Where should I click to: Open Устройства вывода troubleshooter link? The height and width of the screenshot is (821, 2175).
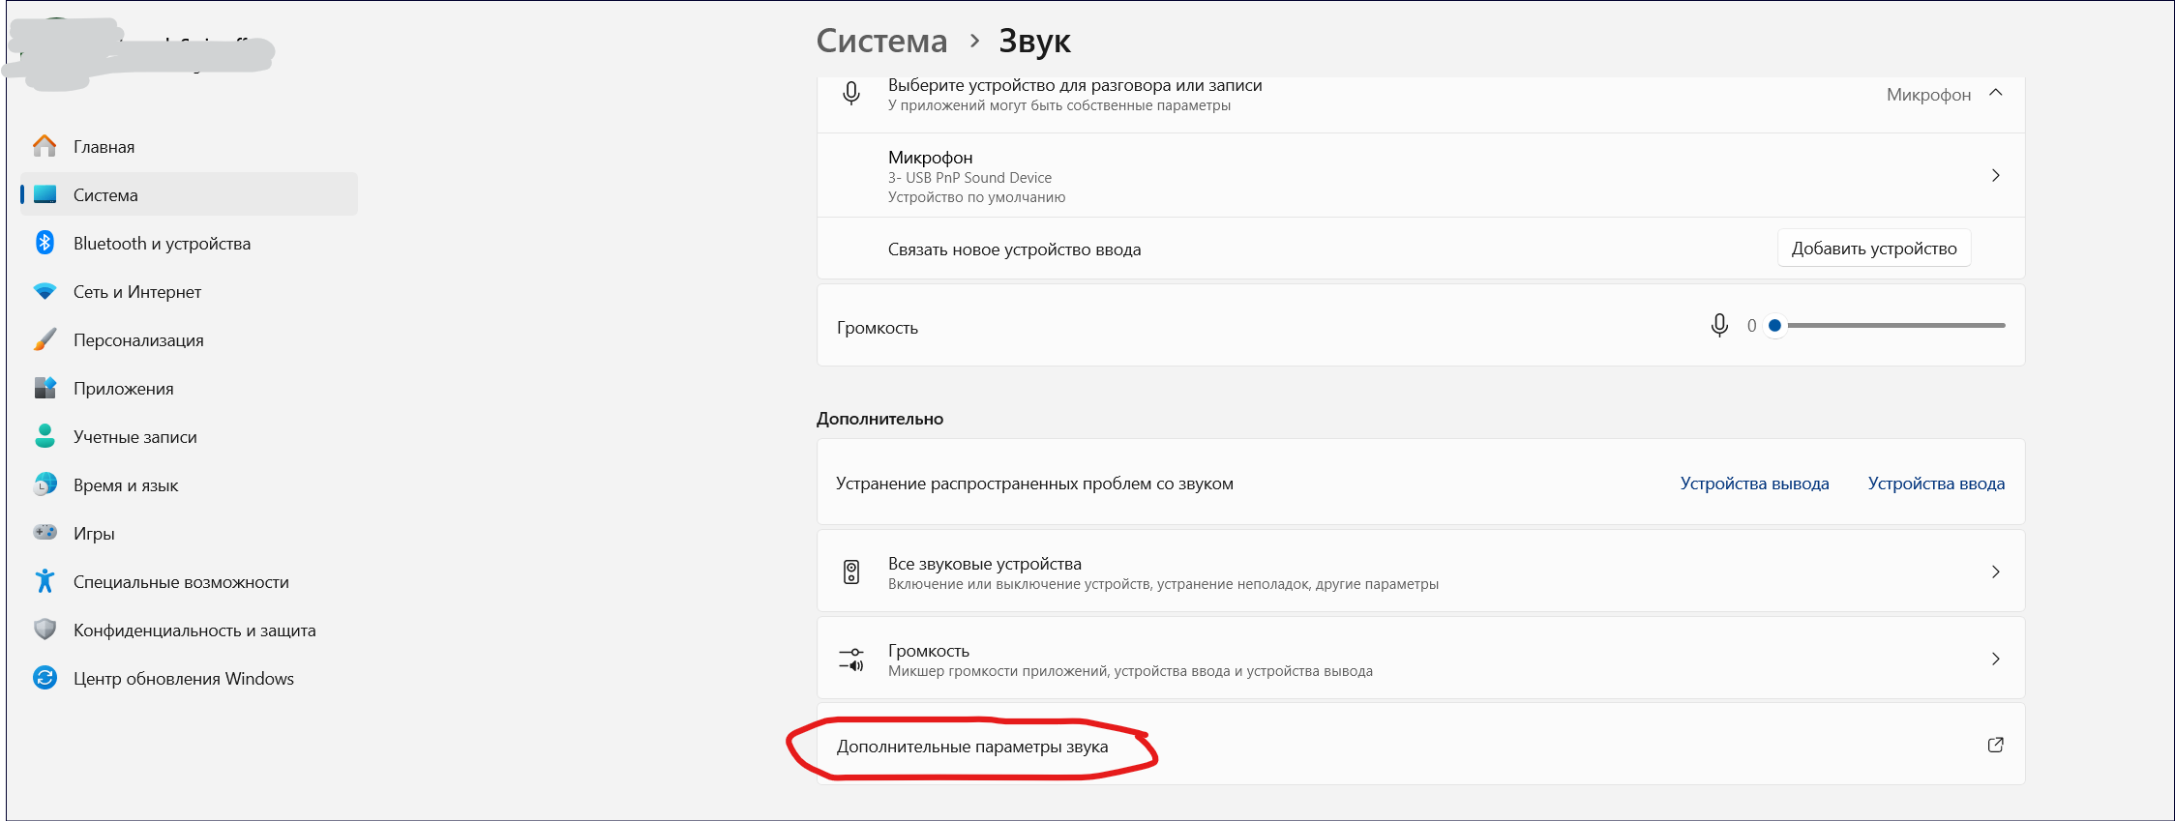tap(1754, 484)
